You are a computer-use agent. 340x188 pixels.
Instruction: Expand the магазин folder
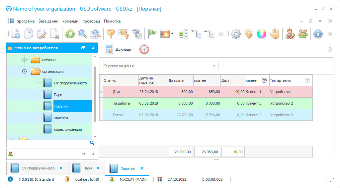24,60
